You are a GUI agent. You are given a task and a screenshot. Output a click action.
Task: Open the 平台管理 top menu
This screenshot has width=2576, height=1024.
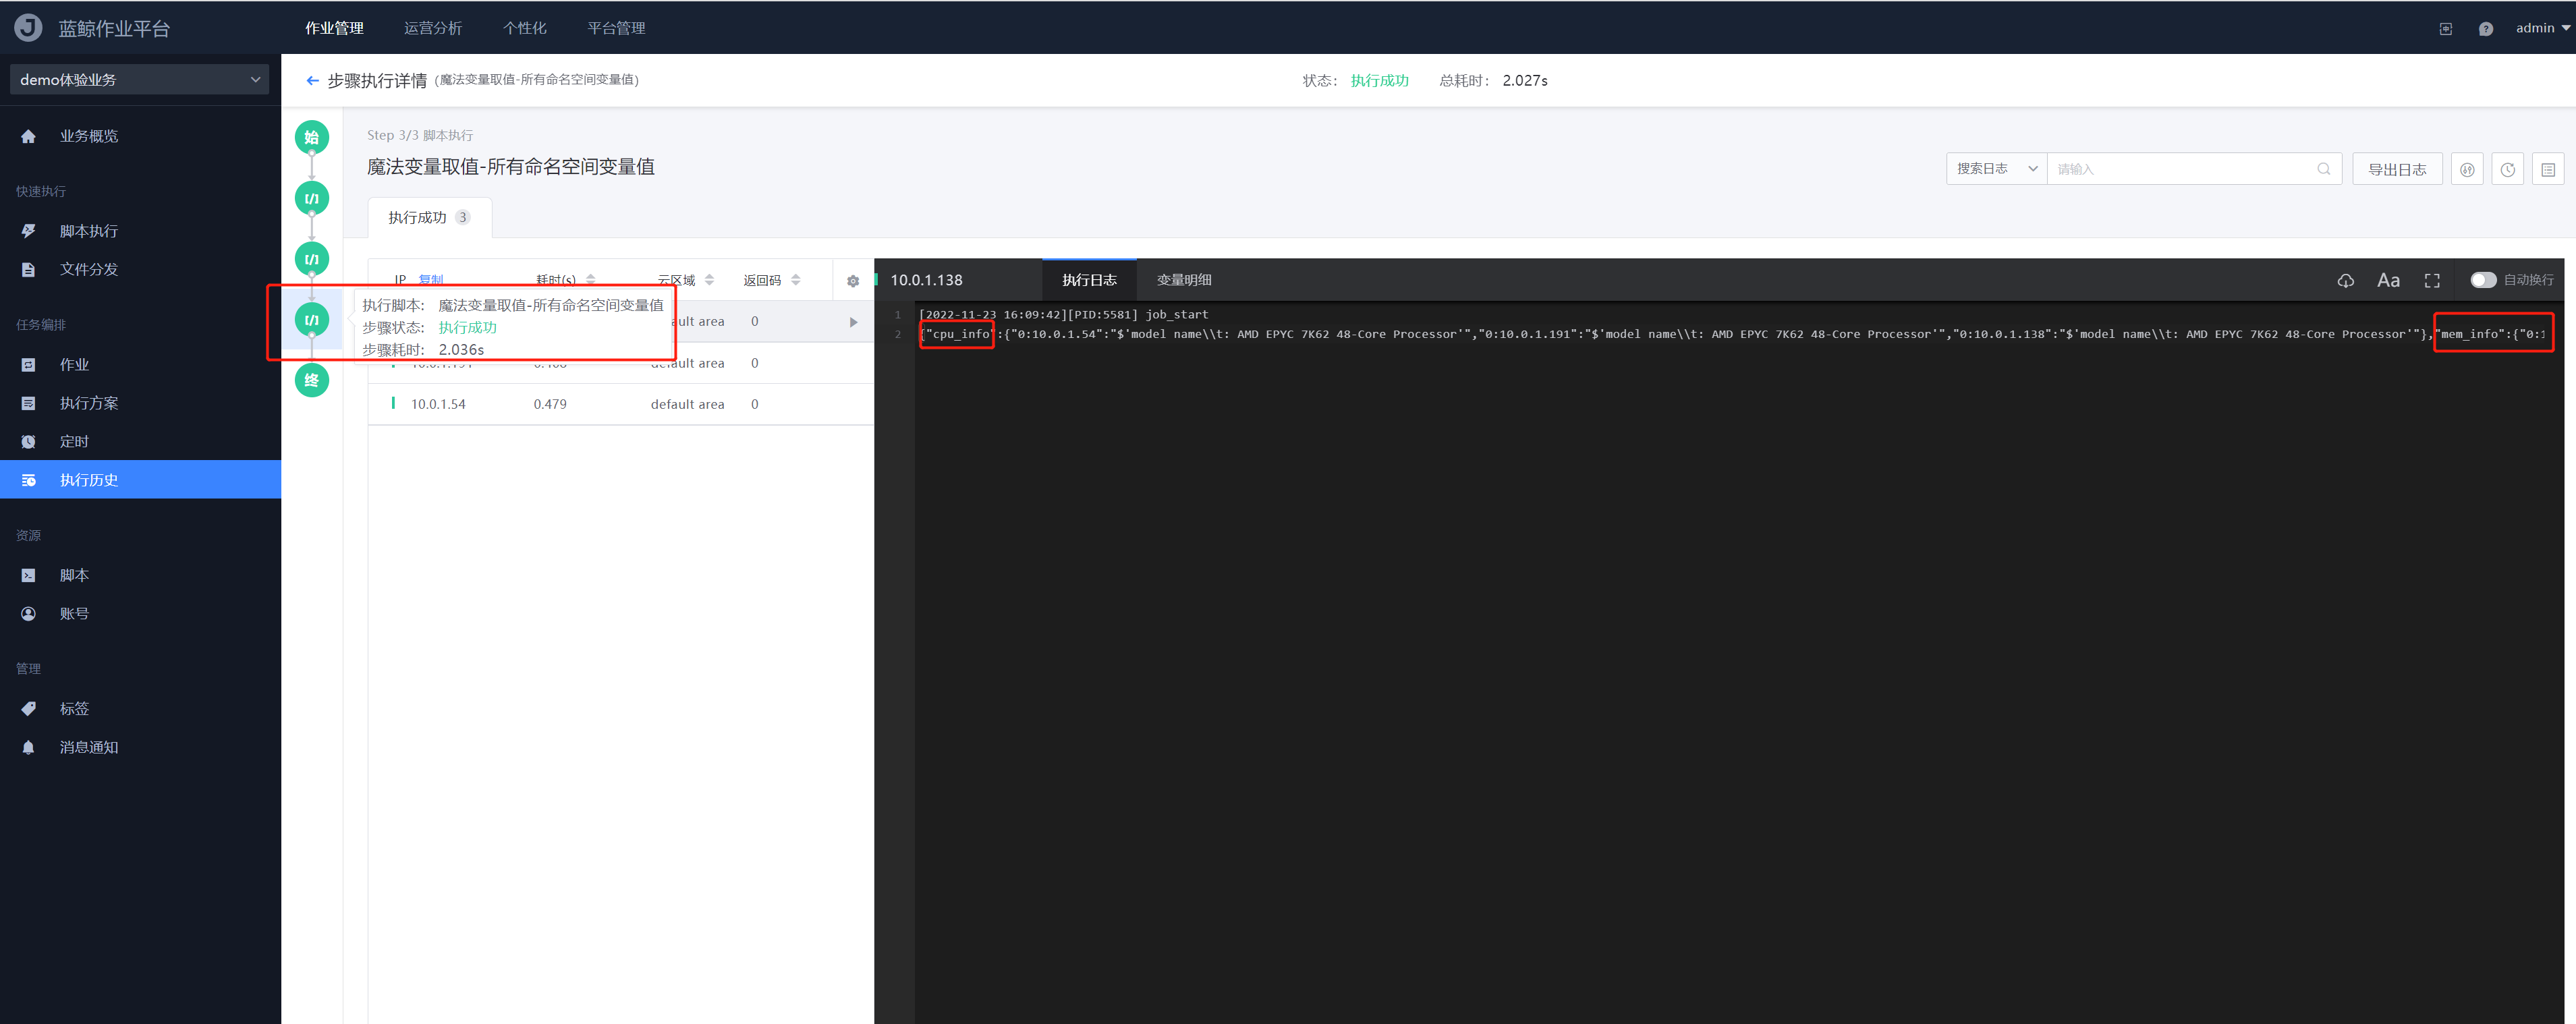click(x=616, y=28)
